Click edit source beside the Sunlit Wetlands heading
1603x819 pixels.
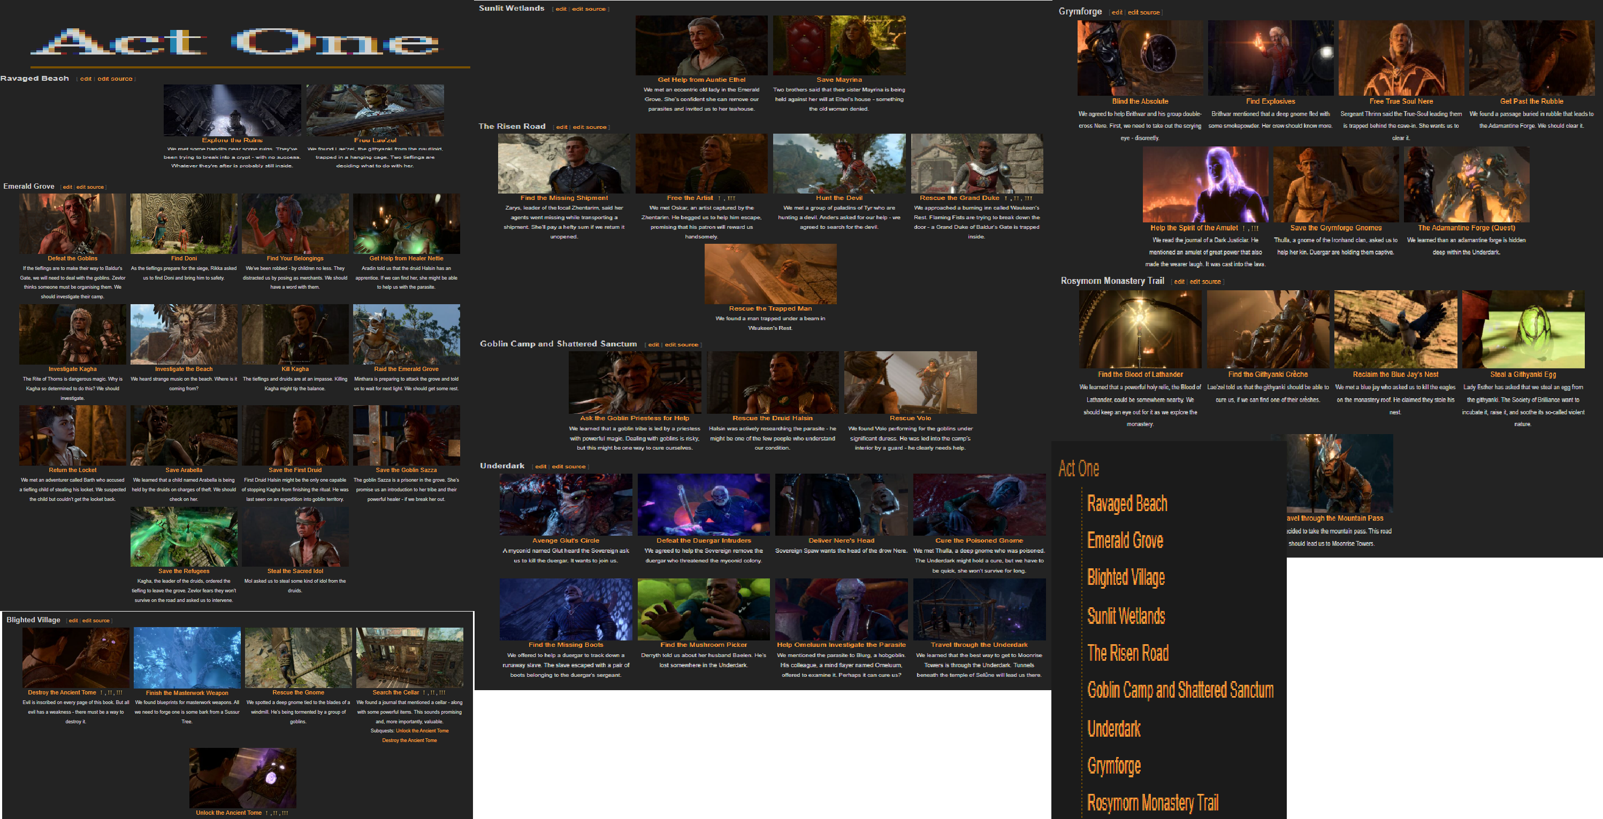[589, 9]
